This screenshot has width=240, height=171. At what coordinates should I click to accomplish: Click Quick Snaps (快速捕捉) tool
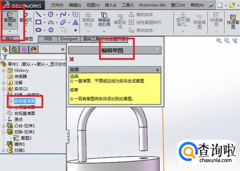tap(216, 20)
